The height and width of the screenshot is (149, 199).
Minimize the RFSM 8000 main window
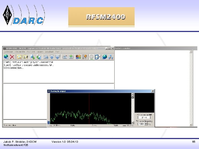[x=107, y=48]
